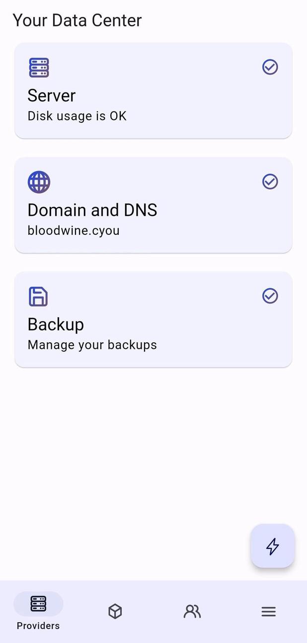The height and width of the screenshot is (643, 307).
Task: Open the people icon in bottom navigation
Action: [192, 611]
